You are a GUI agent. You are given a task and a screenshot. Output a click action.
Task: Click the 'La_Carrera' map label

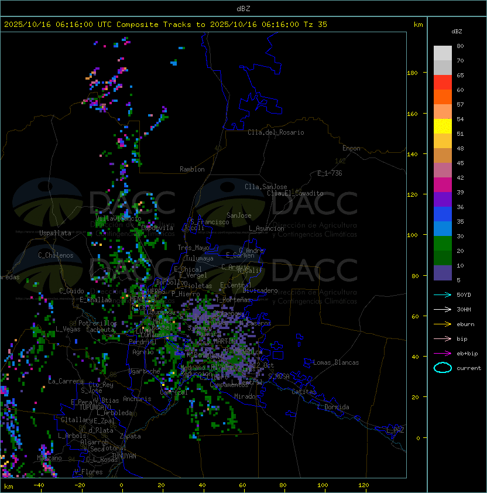(x=66, y=381)
